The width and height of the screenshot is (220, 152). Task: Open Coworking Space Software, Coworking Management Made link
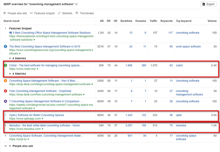pos(46,136)
